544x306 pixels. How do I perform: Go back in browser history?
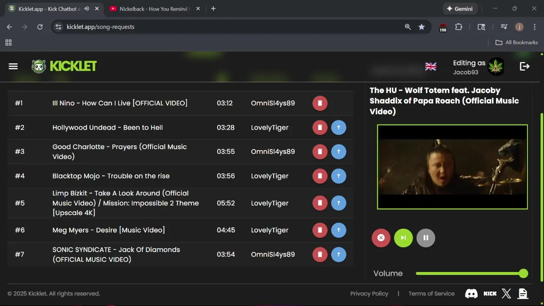[x=9, y=27]
